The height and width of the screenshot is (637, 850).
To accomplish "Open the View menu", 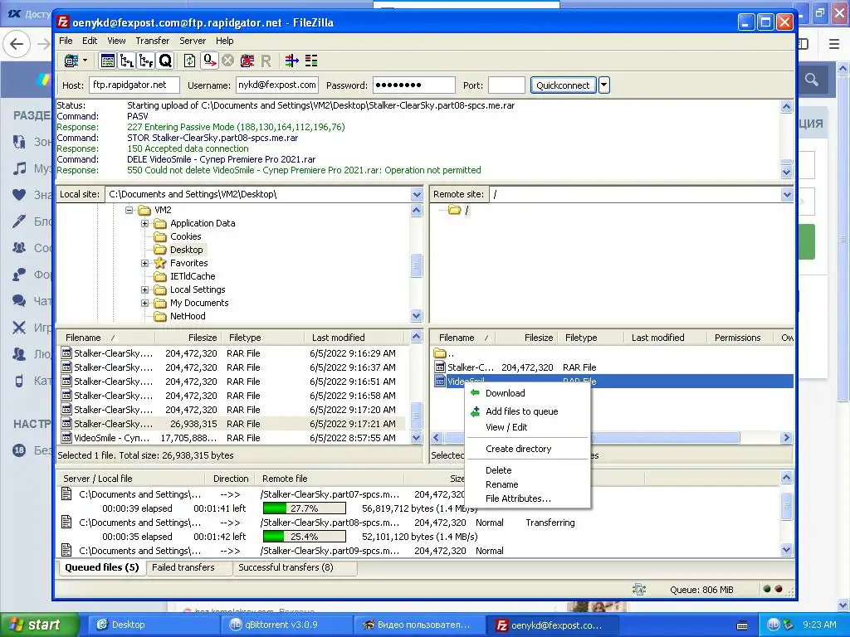I will (x=116, y=41).
